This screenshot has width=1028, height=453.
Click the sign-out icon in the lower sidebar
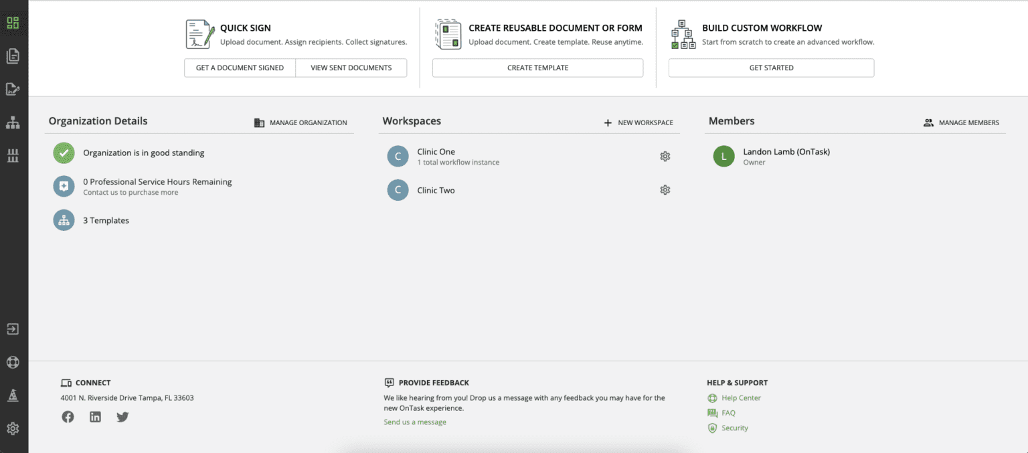pos(13,329)
